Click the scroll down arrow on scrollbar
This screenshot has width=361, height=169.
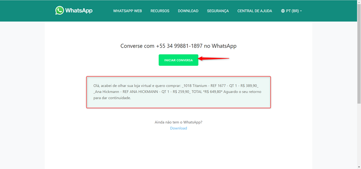[x=359, y=167]
